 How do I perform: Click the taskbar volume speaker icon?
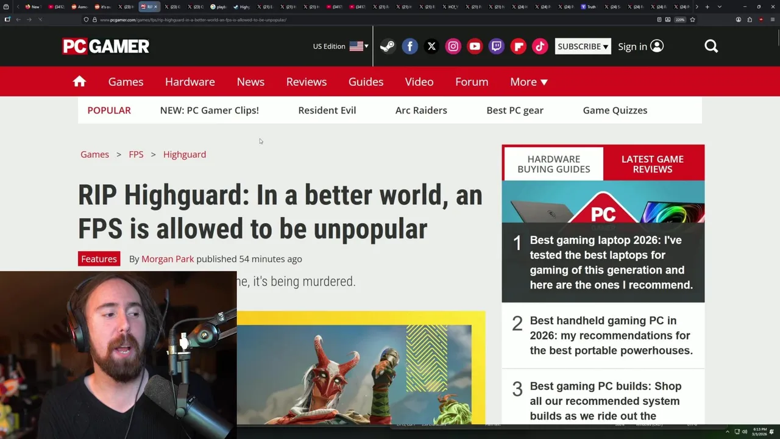click(745, 432)
